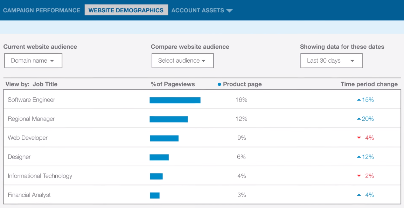Click up arrow in Financial Analyst row
The image size is (404, 208).
(x=358, y=195)
